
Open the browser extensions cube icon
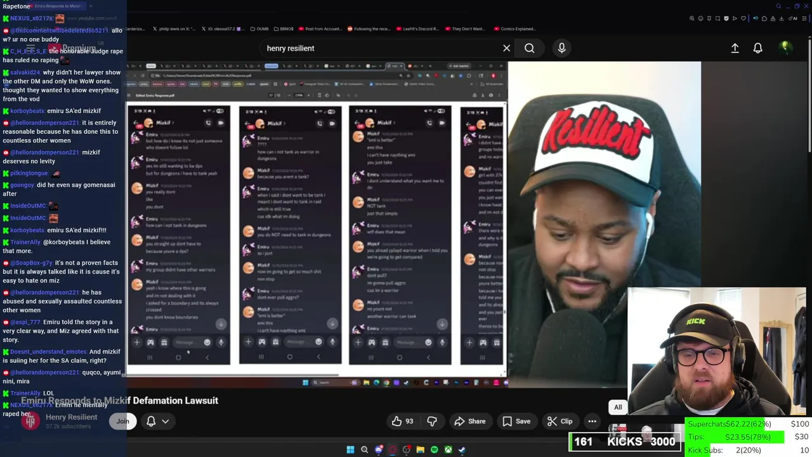point(764,18)
